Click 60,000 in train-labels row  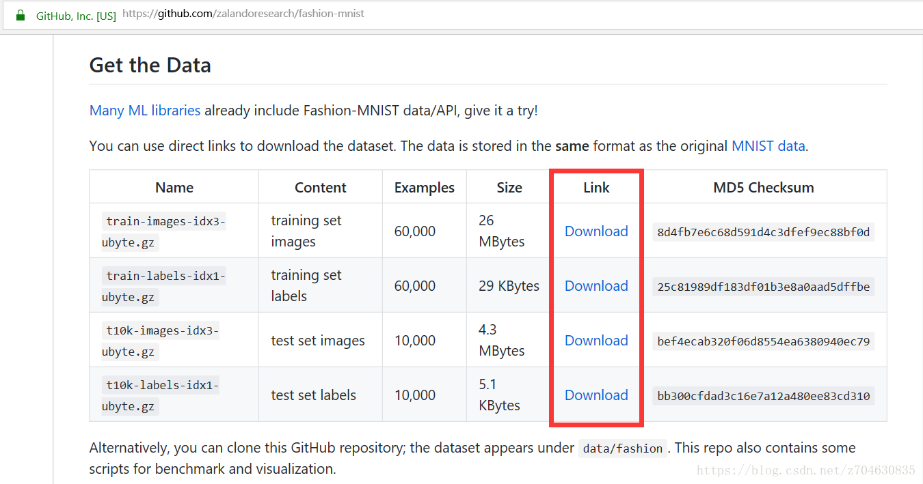tap(415, 285)
